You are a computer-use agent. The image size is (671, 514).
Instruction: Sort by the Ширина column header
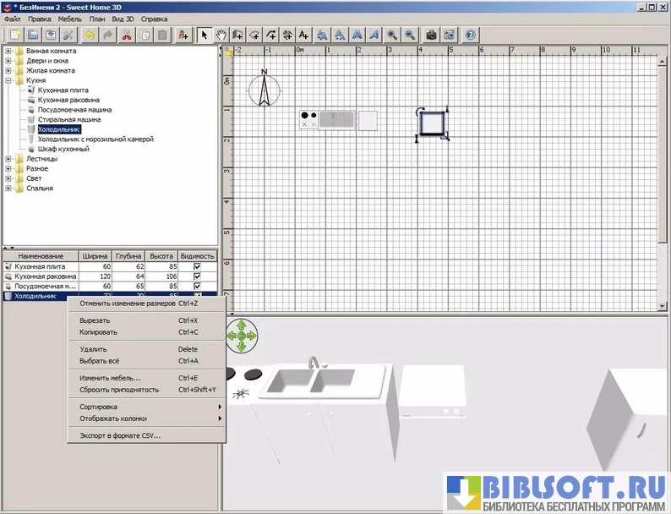95,255
